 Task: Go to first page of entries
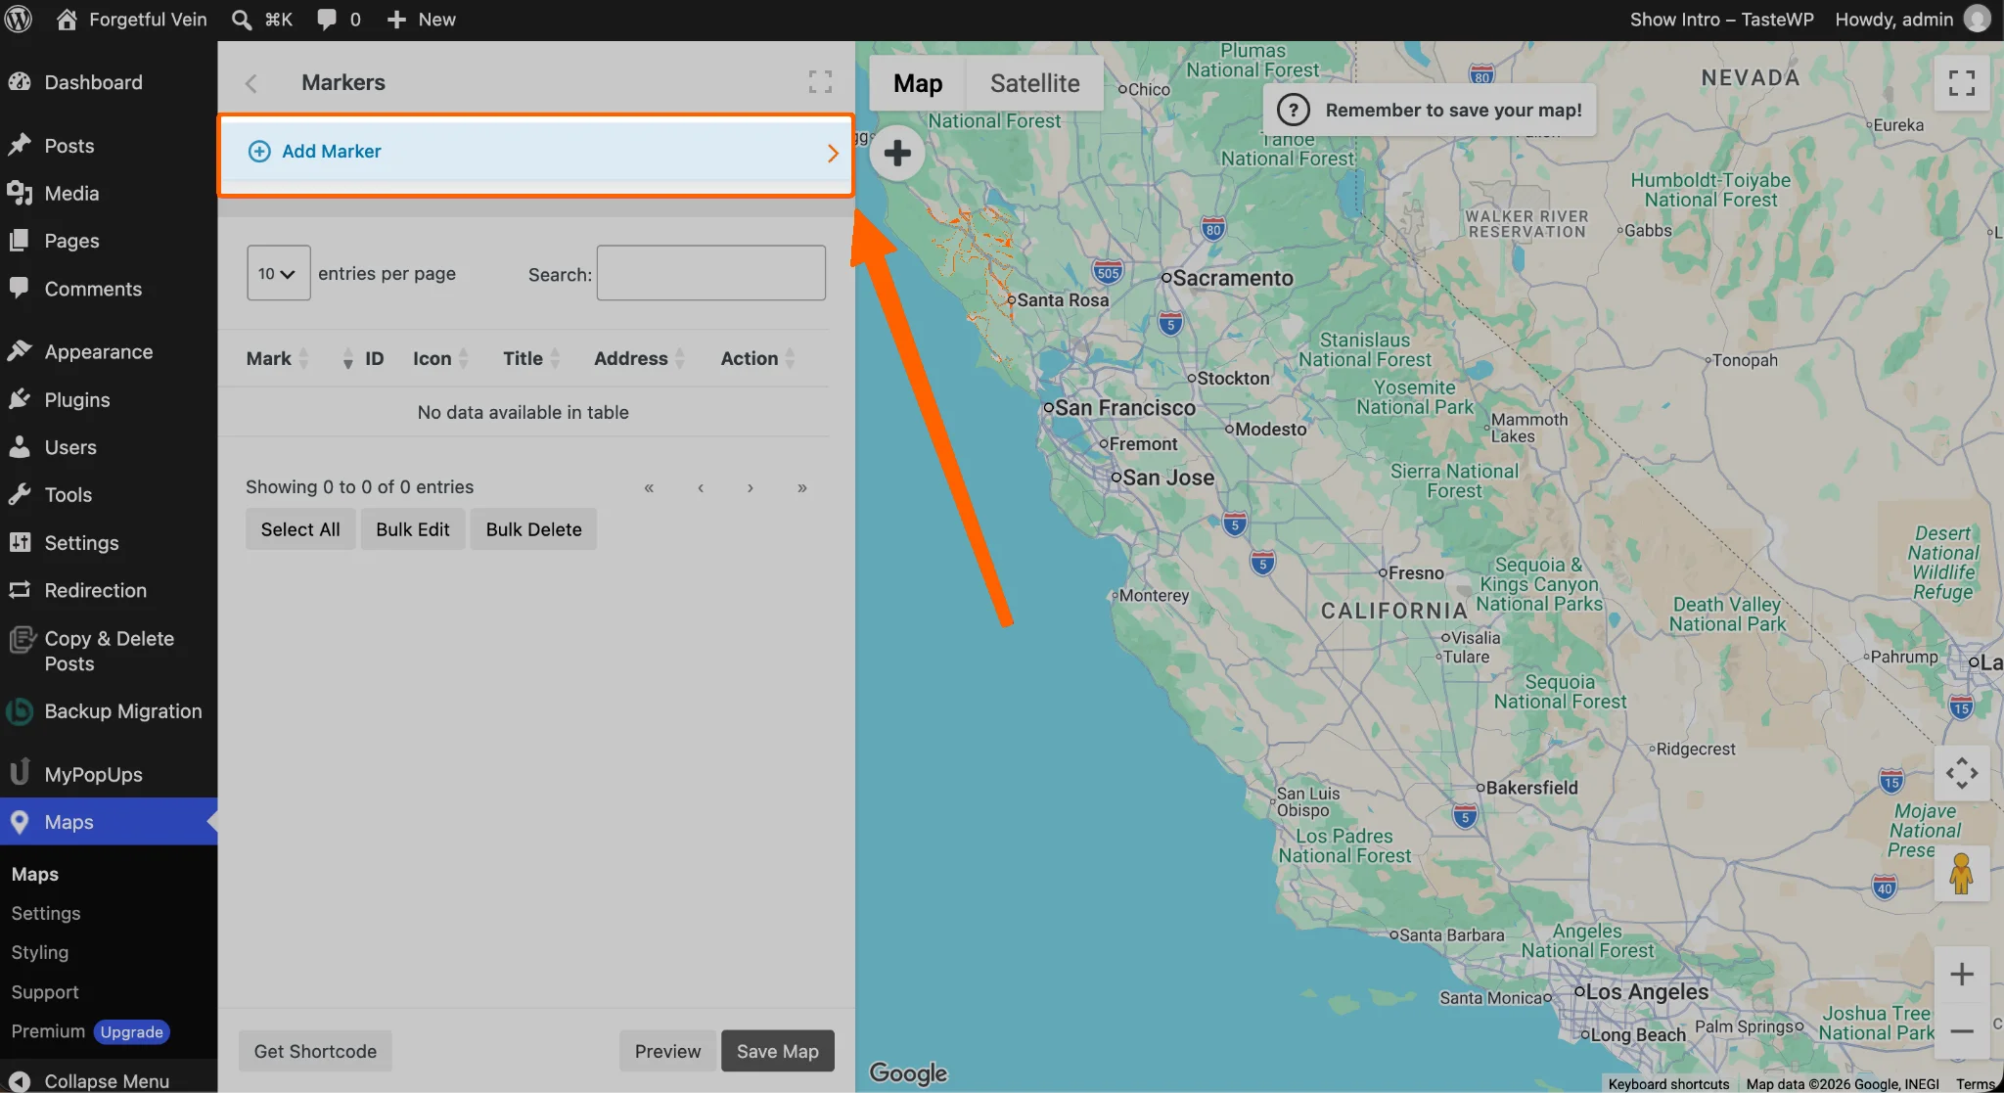click(649, 487)
